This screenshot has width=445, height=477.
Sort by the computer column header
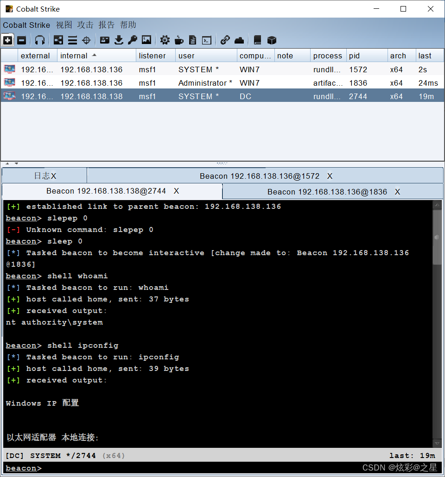[255, 56]
